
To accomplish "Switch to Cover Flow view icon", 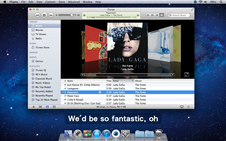I will coord(162,15).
